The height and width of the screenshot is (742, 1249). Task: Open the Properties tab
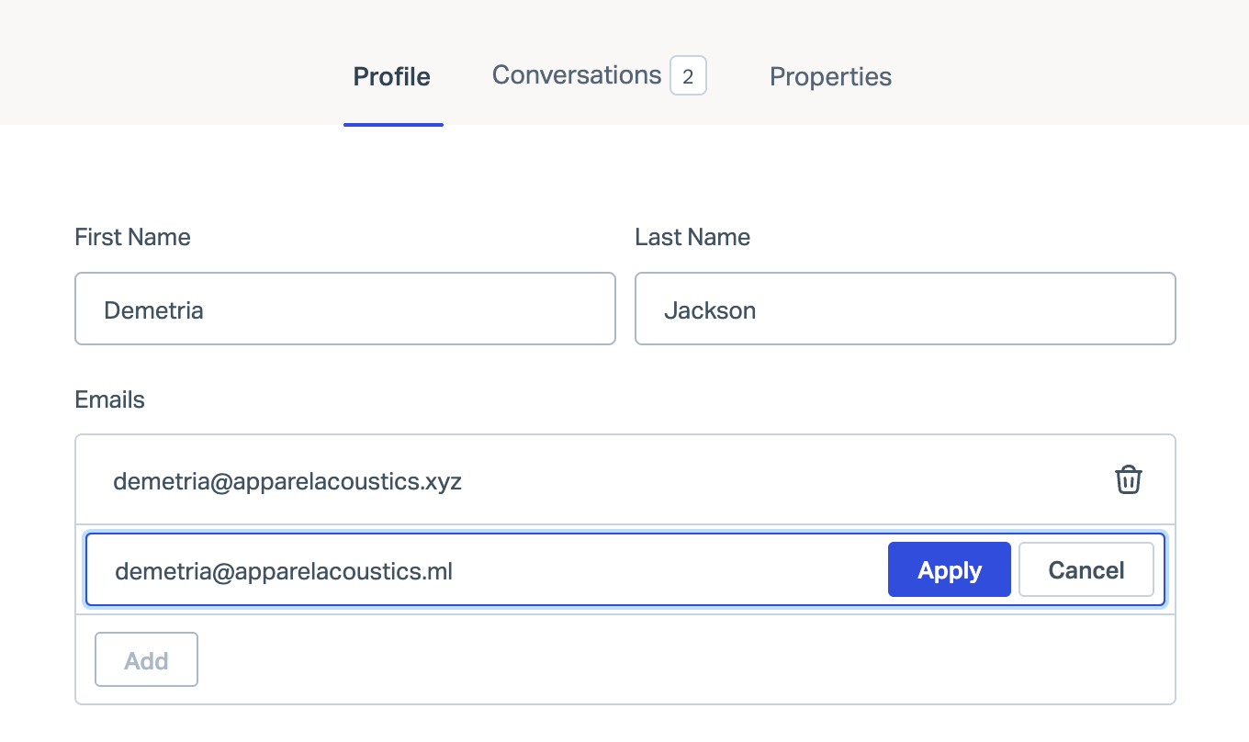pos(830,76)
